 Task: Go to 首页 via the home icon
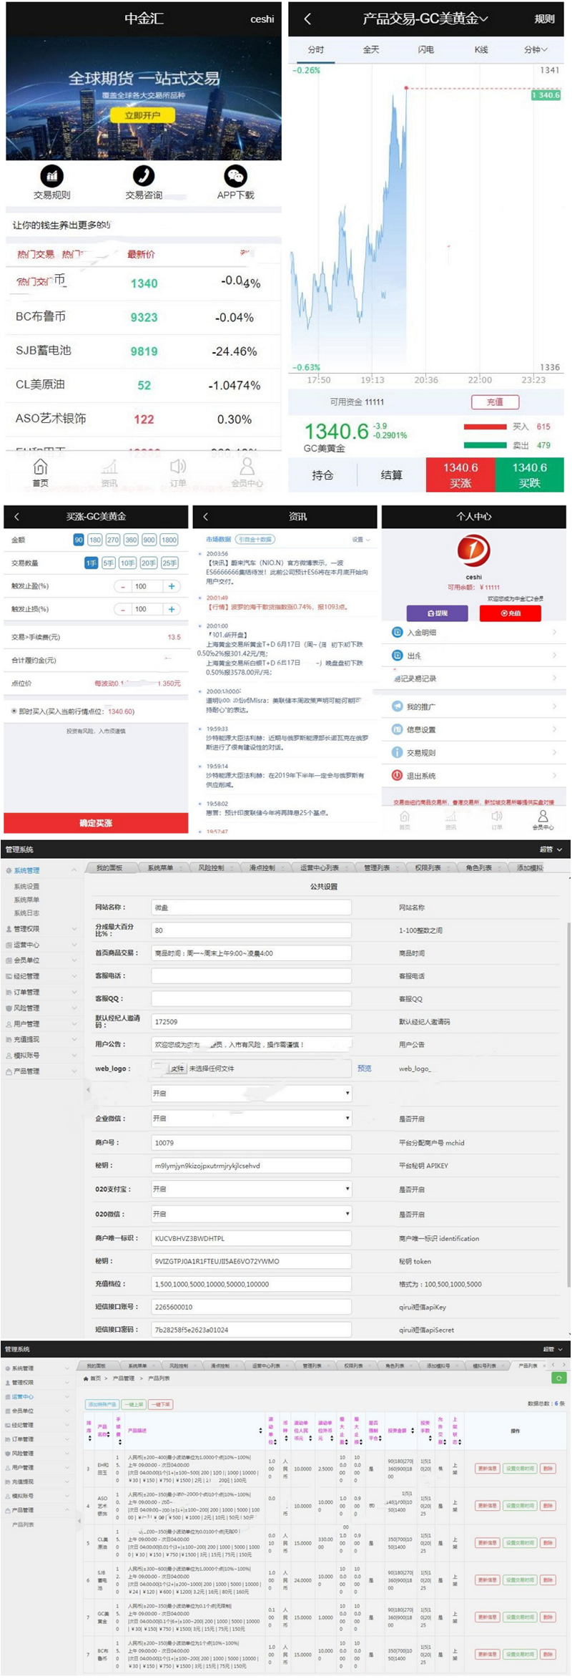pyautogui.click(x=41, y=468)
